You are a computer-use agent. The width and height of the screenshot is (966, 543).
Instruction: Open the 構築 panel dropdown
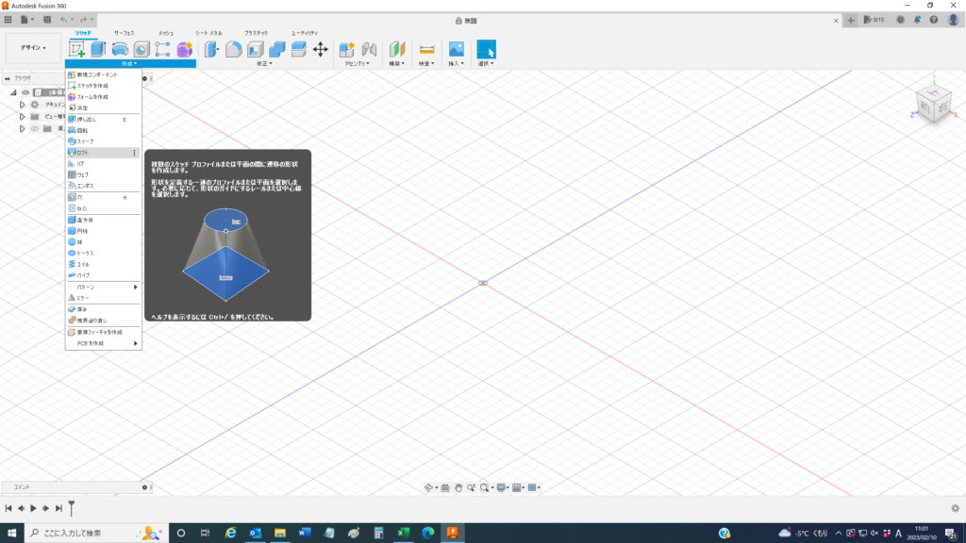[397, 63]
